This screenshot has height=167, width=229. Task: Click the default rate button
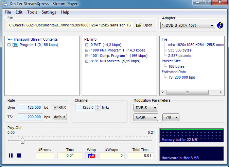pyautogui.click(x=60, y=117)
